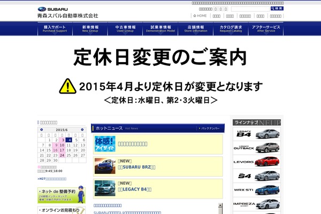Click the Legacy B4 news thumbnail
The width and height of the screenshot is (321, 214).
(105, 188)
